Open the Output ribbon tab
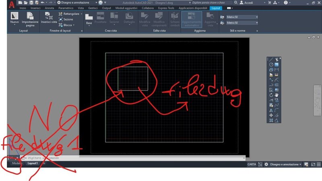322x181 pixels. pos(106,8)
